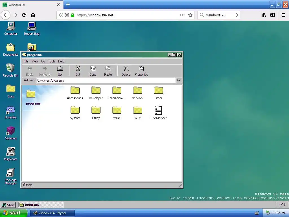Click the green padlock security icon
The image size is (289, 217).
pos(73,15)
